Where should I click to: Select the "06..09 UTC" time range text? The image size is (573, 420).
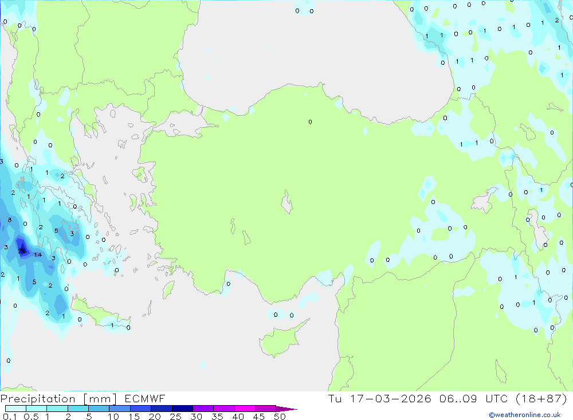tap(473, 398)
